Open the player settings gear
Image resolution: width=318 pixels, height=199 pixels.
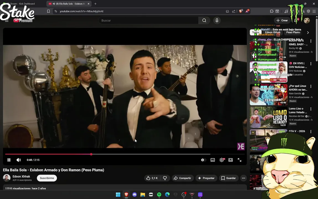(x=222, y=160)
